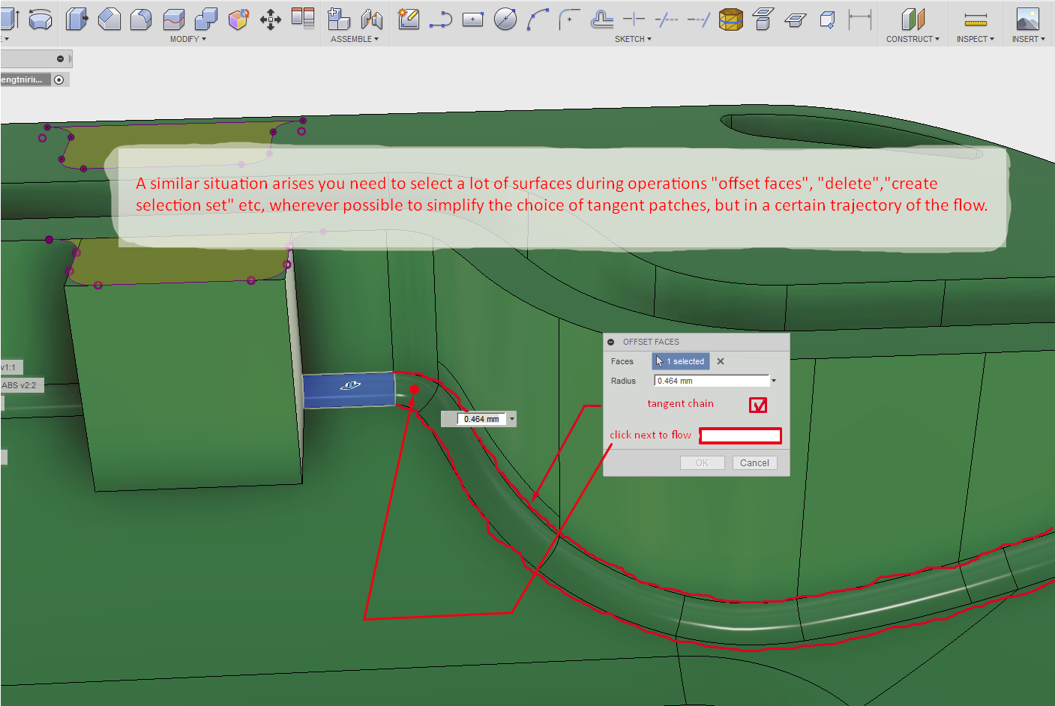1055x706 pixels.
Task: Open the INSERT dropdown menu
Action: [x=1028, y=39]
